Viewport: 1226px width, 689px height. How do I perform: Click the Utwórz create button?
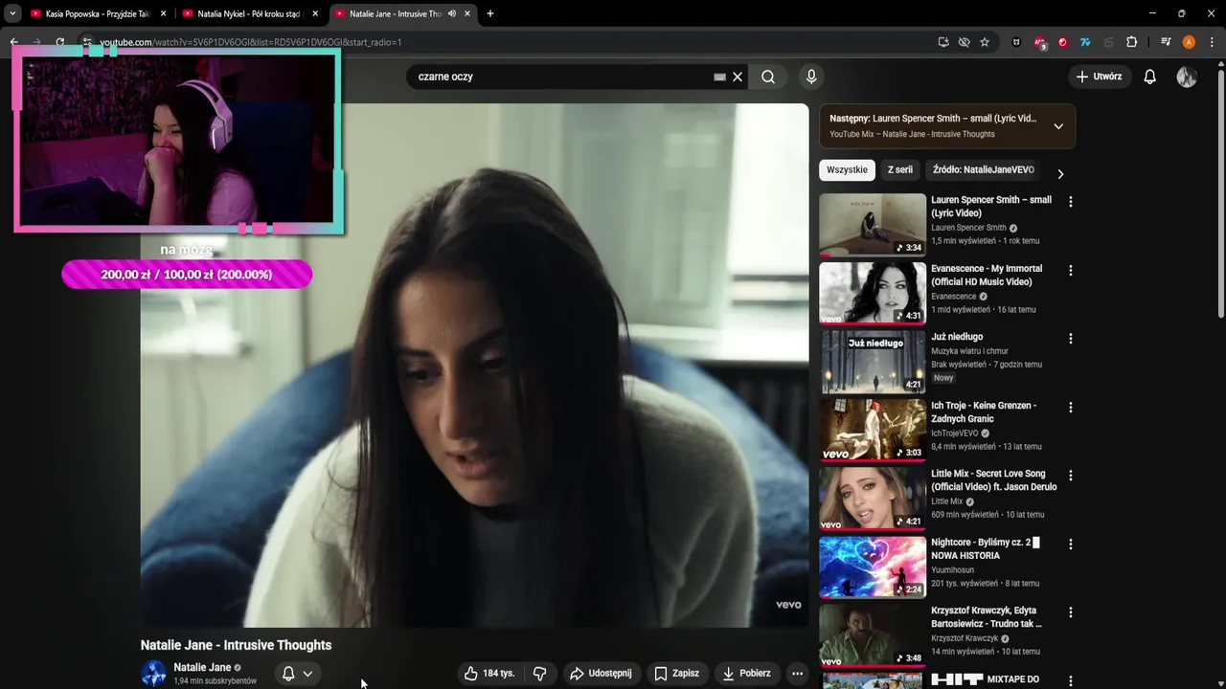click(x=1099, y=77)
